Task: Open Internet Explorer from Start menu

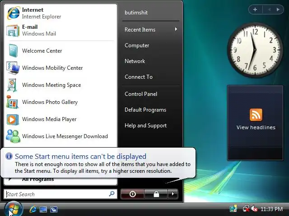Action: tap(61, 13)
